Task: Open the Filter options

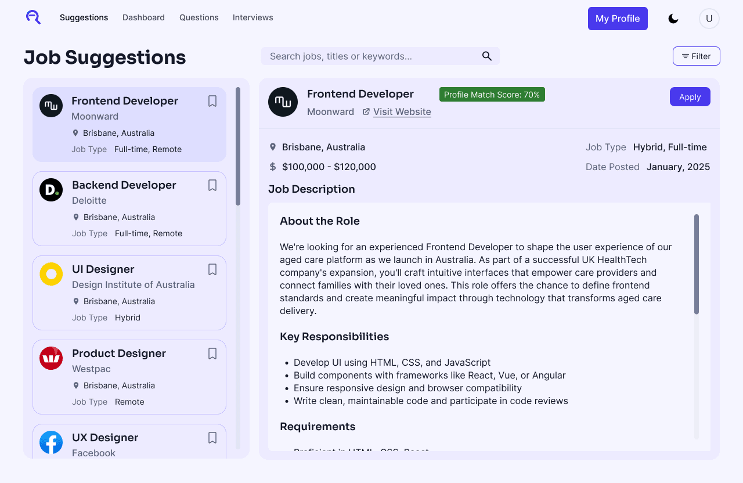Action: pyautogui.click(x=696, y=56)
